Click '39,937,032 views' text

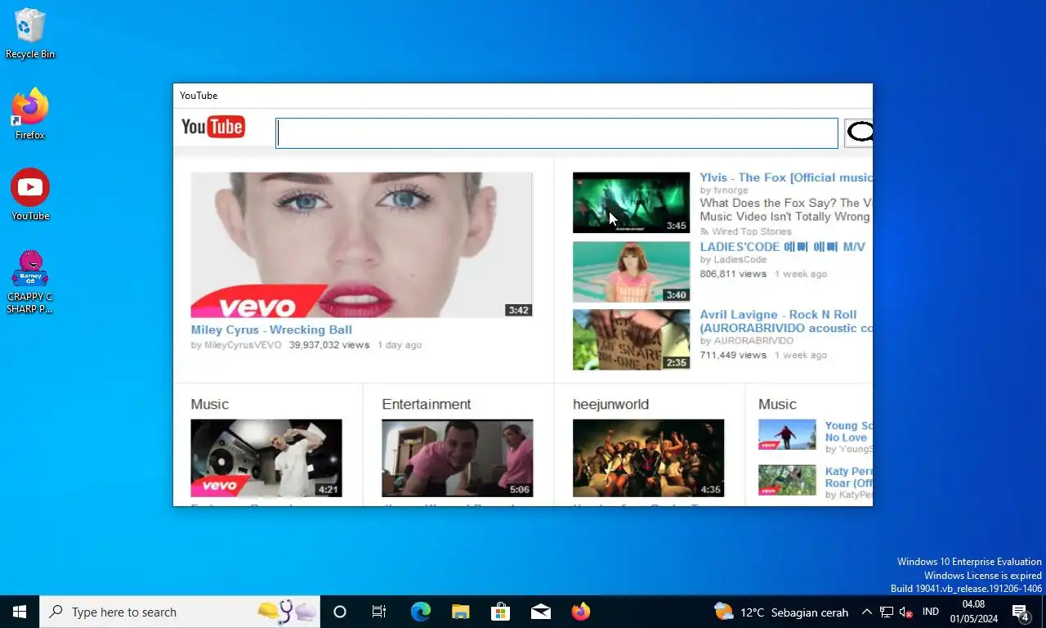(329, 345)
